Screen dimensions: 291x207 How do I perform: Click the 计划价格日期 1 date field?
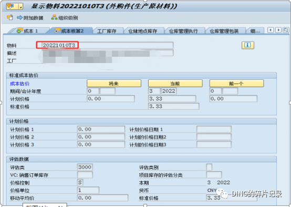(214, 129)
